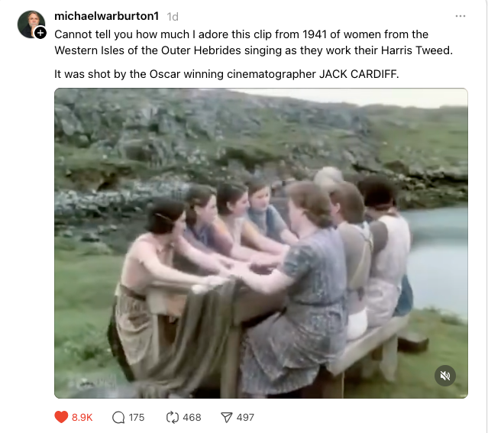
Task: View the 8.9K likes count
Action: pyautogui.click(x=82, y=418)
